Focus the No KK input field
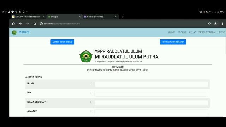The height and width of the screenshot is (127, 226). pos(151,84)
